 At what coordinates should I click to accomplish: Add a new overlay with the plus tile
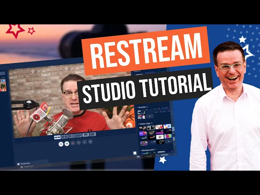(x=150, y=116)
